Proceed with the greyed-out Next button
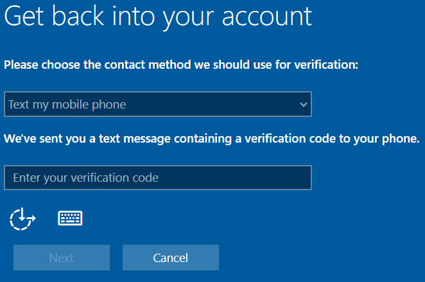 point(62,258)
